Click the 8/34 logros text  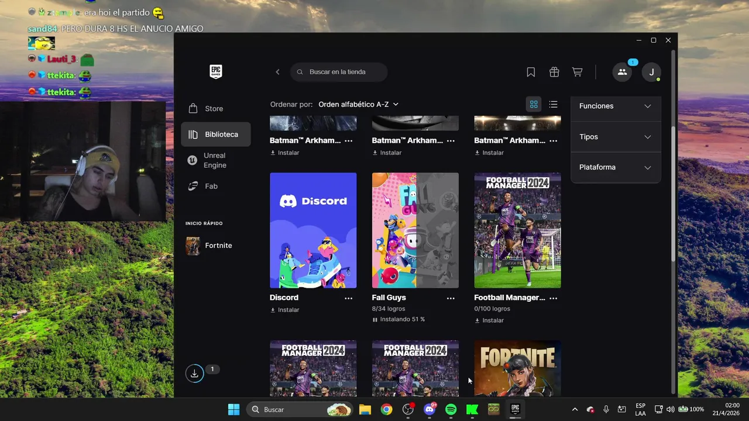click(x=389, y=309)
